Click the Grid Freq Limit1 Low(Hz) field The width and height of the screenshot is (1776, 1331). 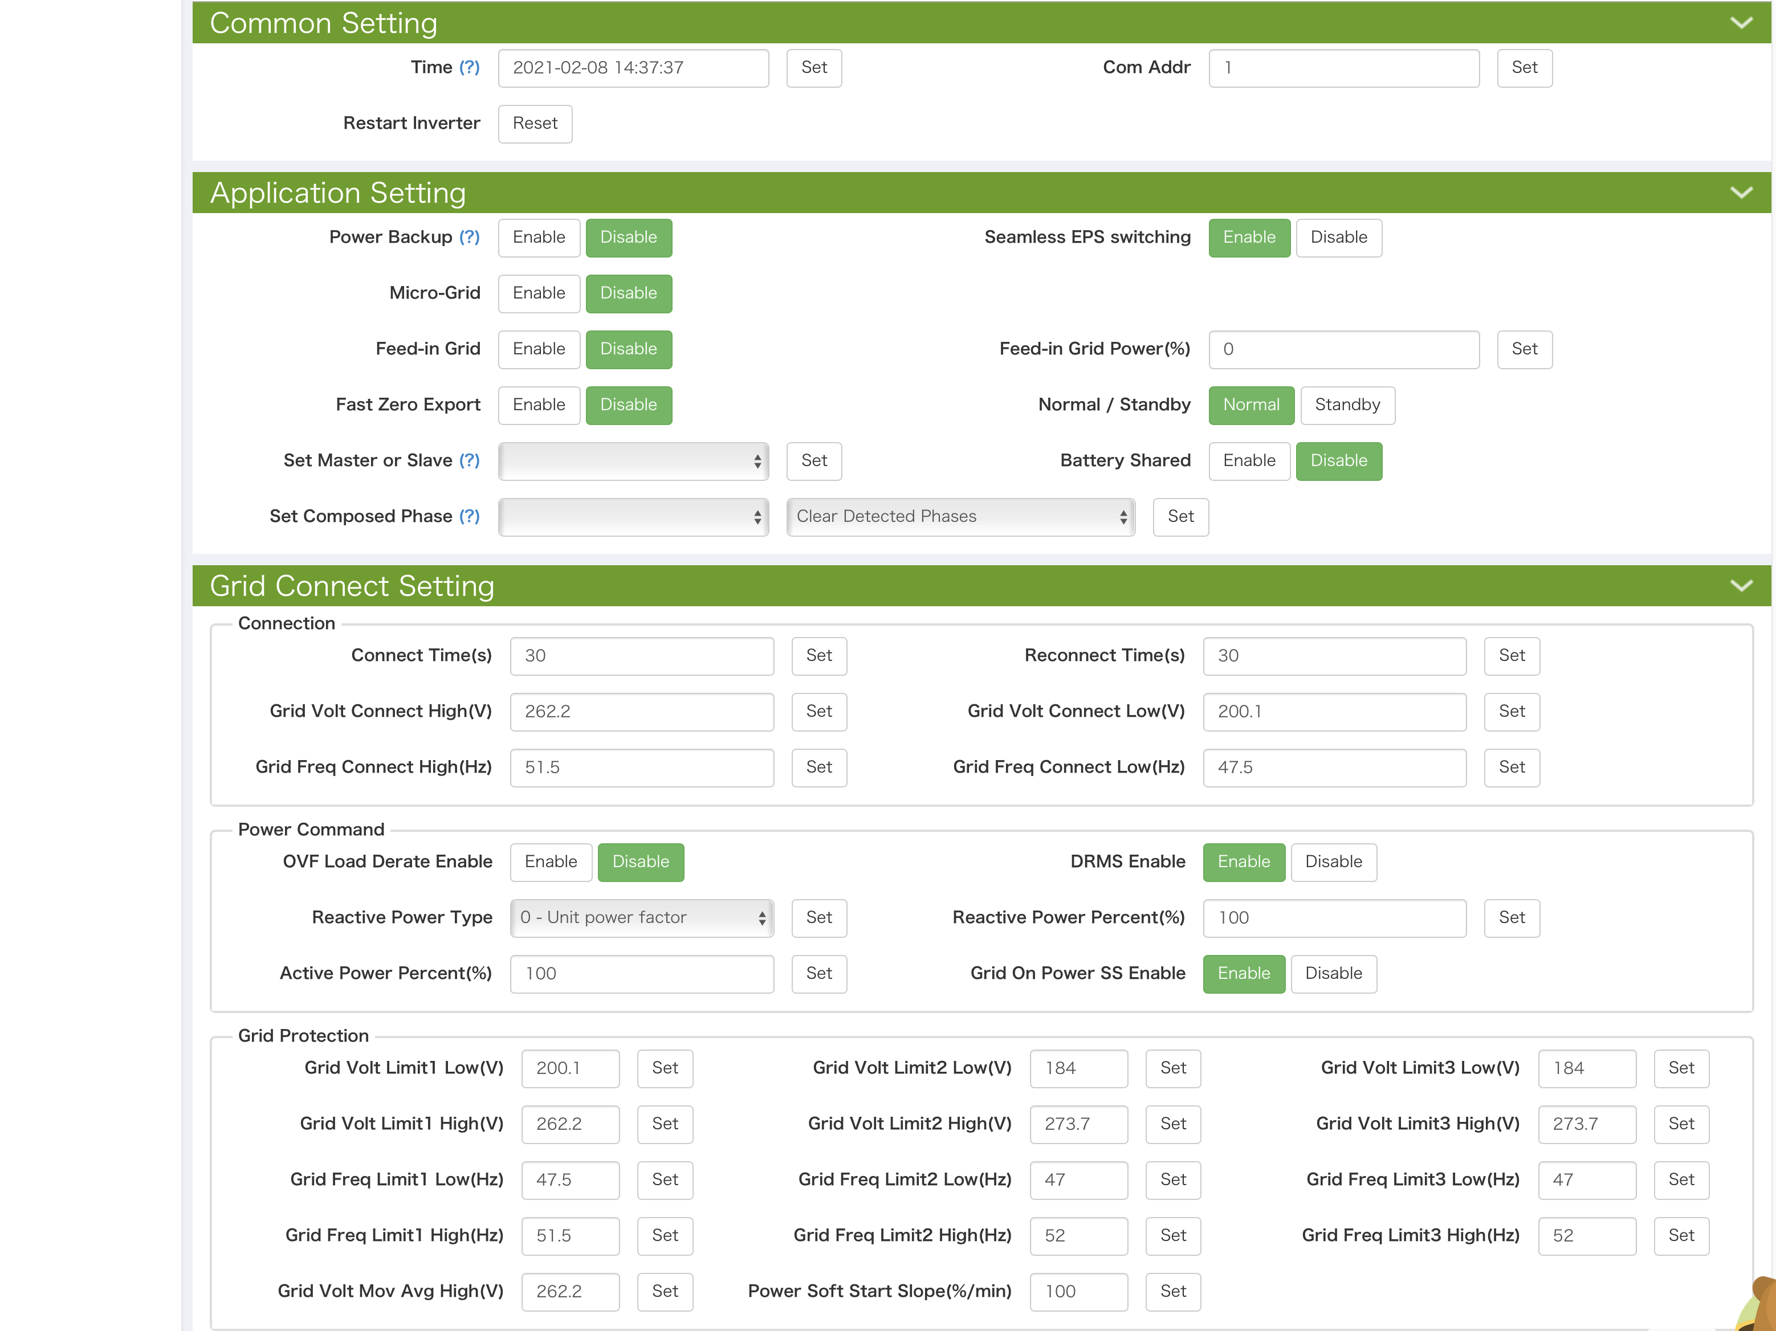(570, 1180)
